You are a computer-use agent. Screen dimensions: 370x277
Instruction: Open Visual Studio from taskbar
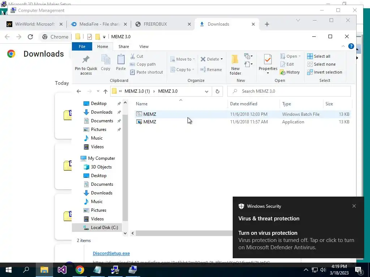62,270
